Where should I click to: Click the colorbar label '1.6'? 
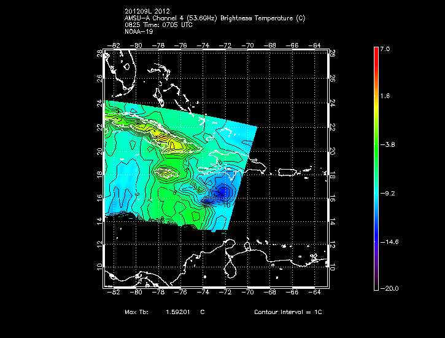point(385,96)
